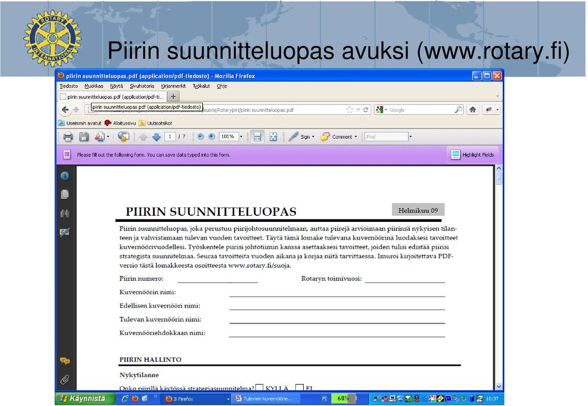Show page thumbnails in PDF sidebar
This screenshot has height=406, width=588.
[x=65, y=194]
